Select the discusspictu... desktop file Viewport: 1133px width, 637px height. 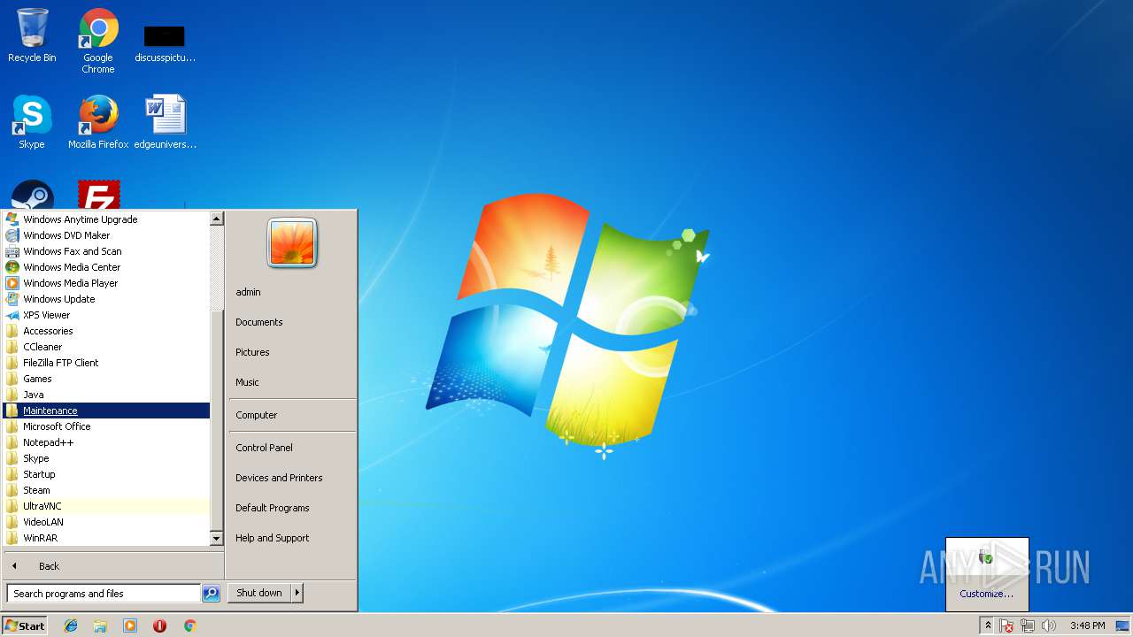click(165, 42)
